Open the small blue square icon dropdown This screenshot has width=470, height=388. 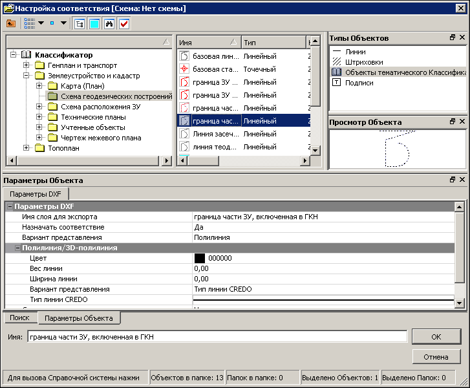pyautogui.click(x=63, y=23)
